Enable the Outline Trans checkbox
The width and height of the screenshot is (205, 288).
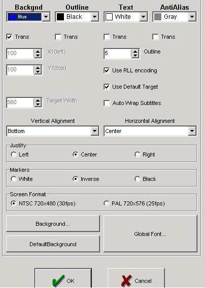(x=58, y=37)
